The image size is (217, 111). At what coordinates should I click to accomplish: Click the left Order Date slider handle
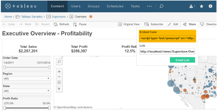[4, 67]
